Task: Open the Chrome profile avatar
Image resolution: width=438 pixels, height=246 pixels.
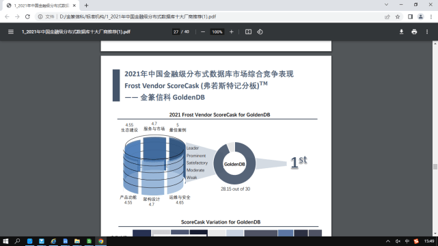Action: pyautogui.click(x=421, y=17)
